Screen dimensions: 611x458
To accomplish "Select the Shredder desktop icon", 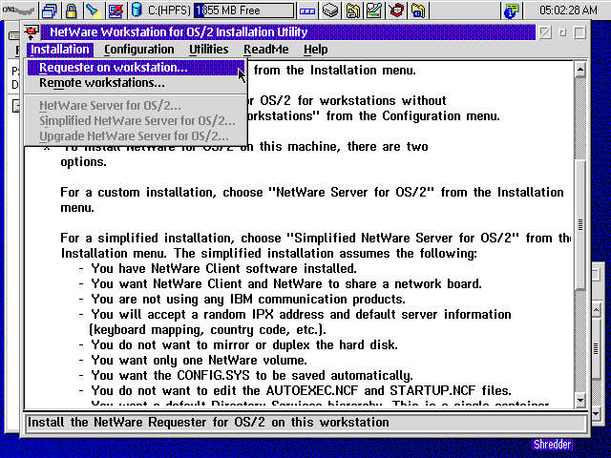I will point(553,444).
